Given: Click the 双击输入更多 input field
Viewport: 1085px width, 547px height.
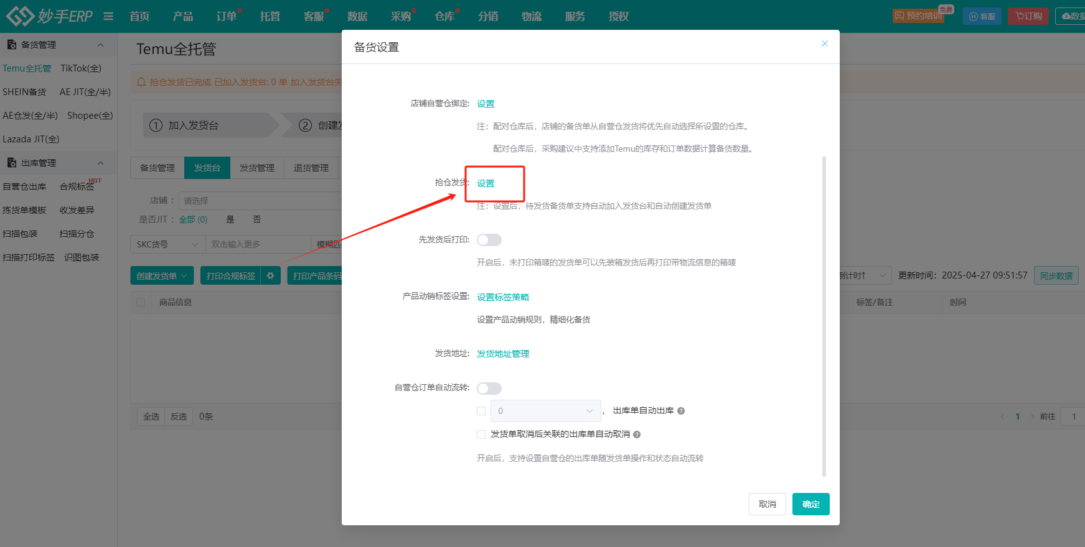Looking at the screenshot, I should 258,244.
